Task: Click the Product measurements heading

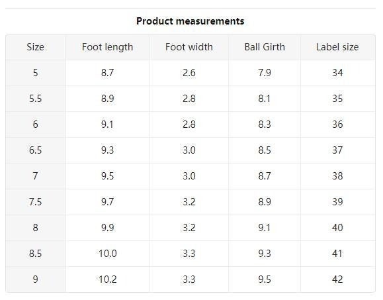Action: (190, 21)
